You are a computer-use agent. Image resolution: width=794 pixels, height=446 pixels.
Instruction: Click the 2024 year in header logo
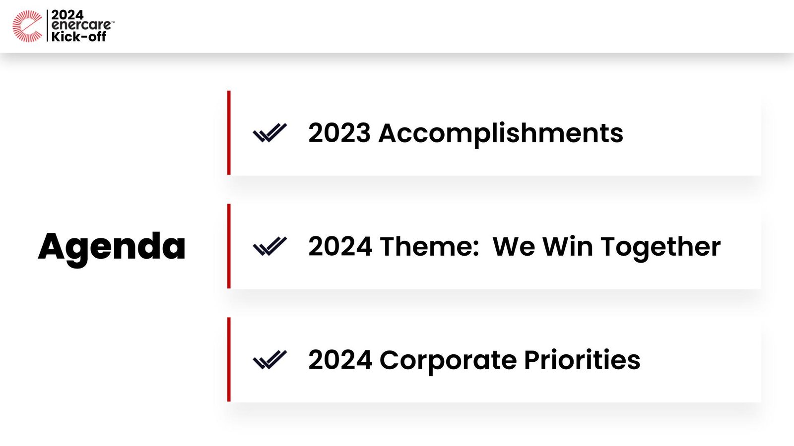67,15
